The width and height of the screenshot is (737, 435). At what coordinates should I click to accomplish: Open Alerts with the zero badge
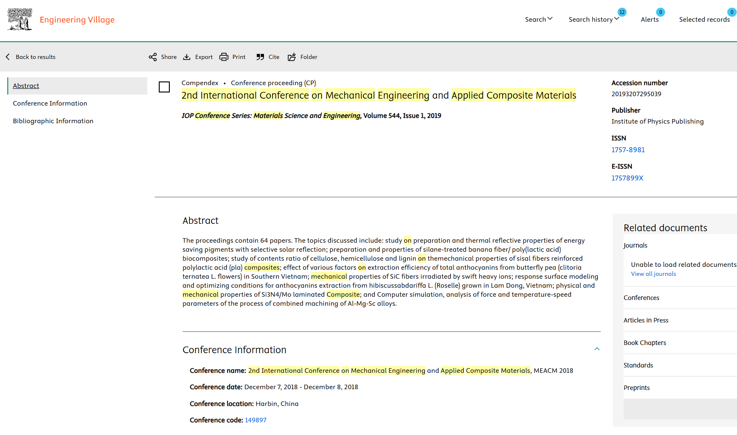coord(649,19)
